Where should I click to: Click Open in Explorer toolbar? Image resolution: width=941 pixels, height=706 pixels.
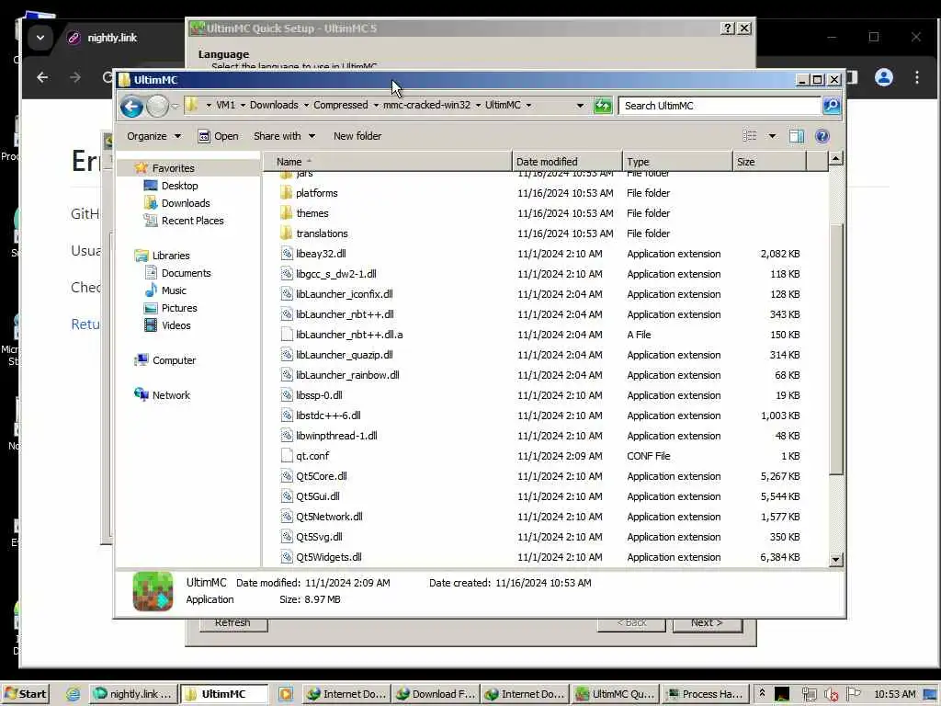point(219,136)
